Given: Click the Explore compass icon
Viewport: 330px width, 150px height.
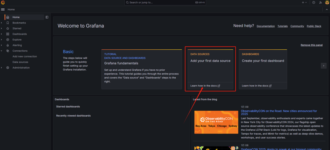Looking at the screenshot, I should (8, 40).
